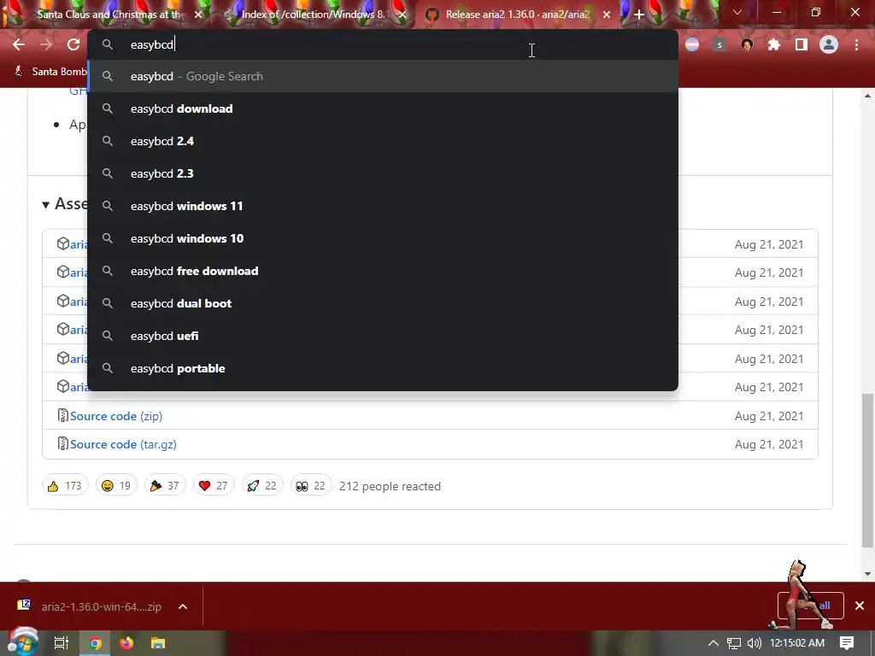Choose 'easybcd - Google Search' suggestion
Image resolution: width=875 pixels, height=656 pixels.
(383, 76)
